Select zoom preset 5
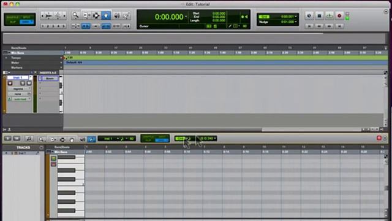392x221 pixels. pos(64,26)
